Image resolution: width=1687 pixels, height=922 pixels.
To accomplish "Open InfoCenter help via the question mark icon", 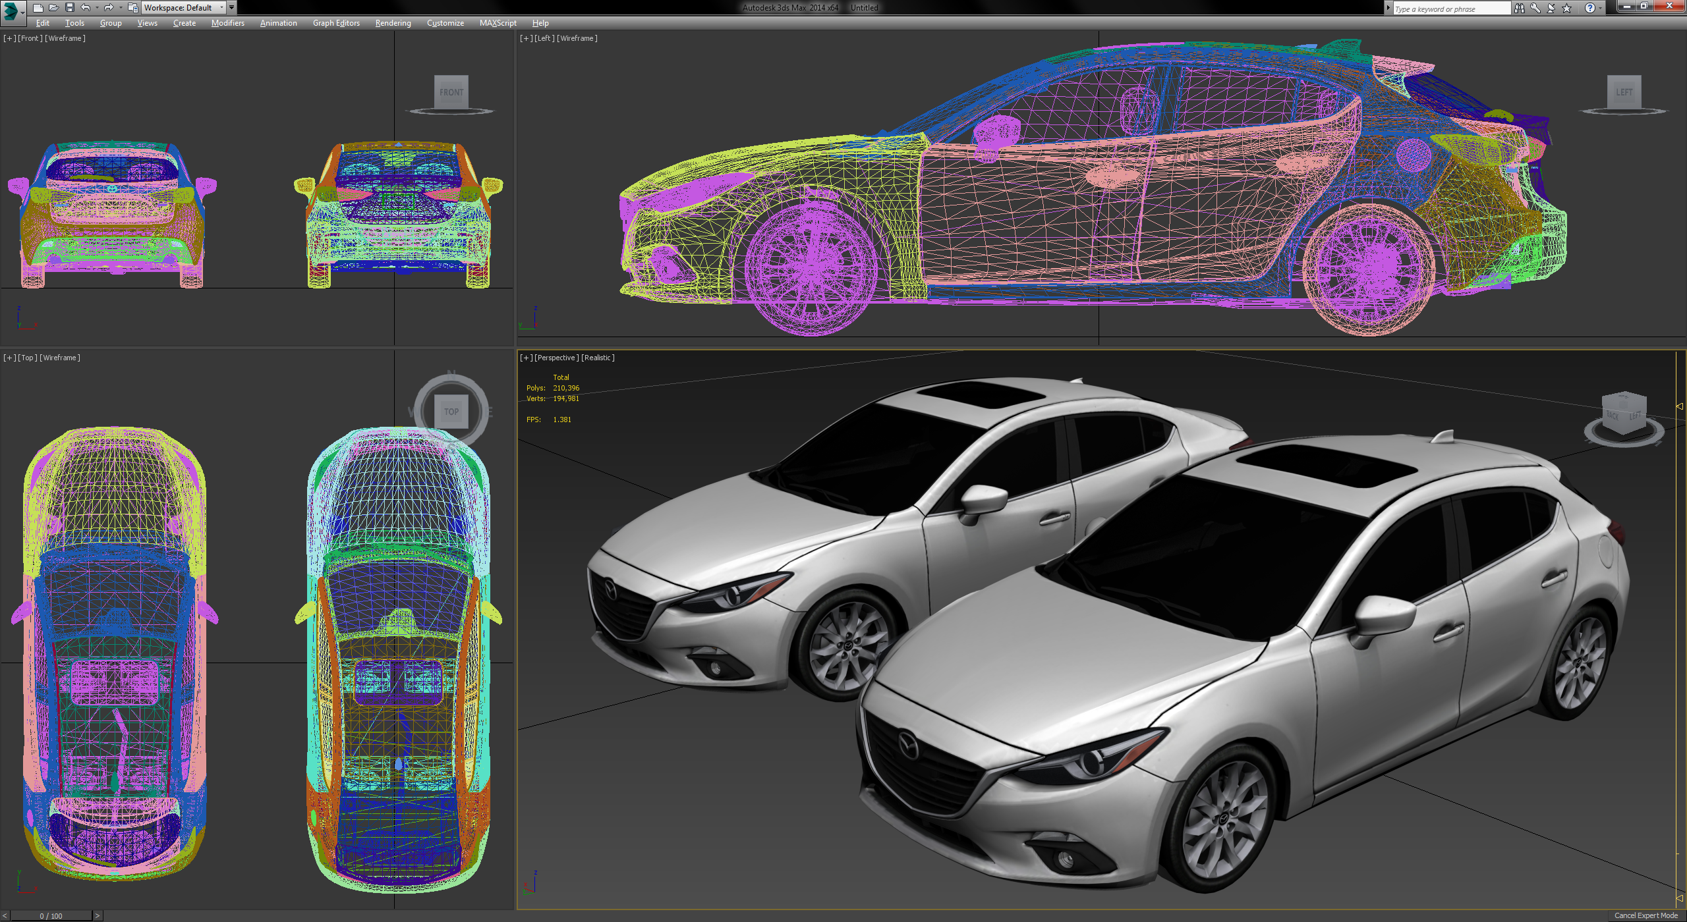I will (x=1590, y=8).
